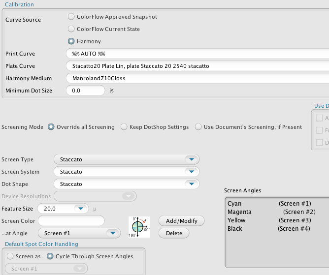Select ColorFlow Approved Snapshot curve source
This screenshot has width=329, height=275.
(71, 17)
